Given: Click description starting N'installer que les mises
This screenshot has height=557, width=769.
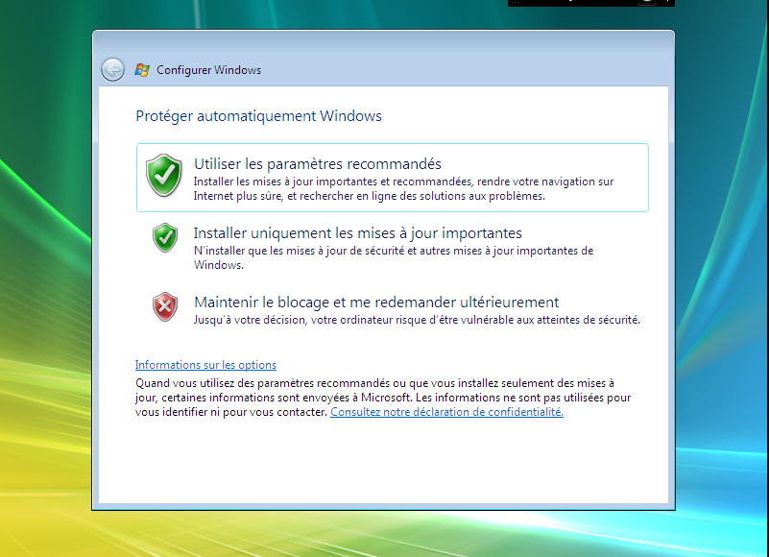Looking at the screenshot, I should 394,257.
